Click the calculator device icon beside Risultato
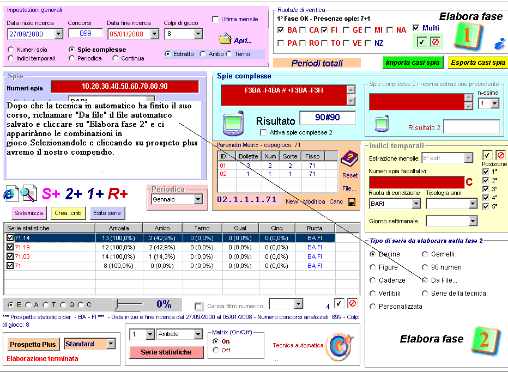The width and height of the screenshot is (508, 373). 233,124
